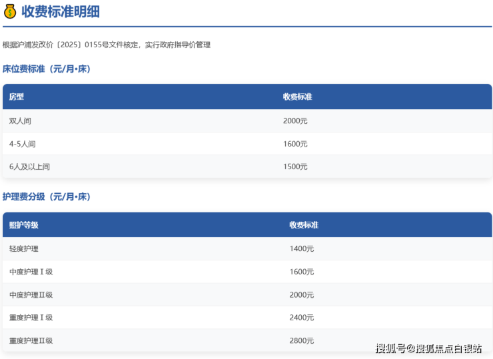The image size is (493, 359).
Task: Select the 护理费分级 section heading
Action: pyautogui.click(x=46, y=196)
